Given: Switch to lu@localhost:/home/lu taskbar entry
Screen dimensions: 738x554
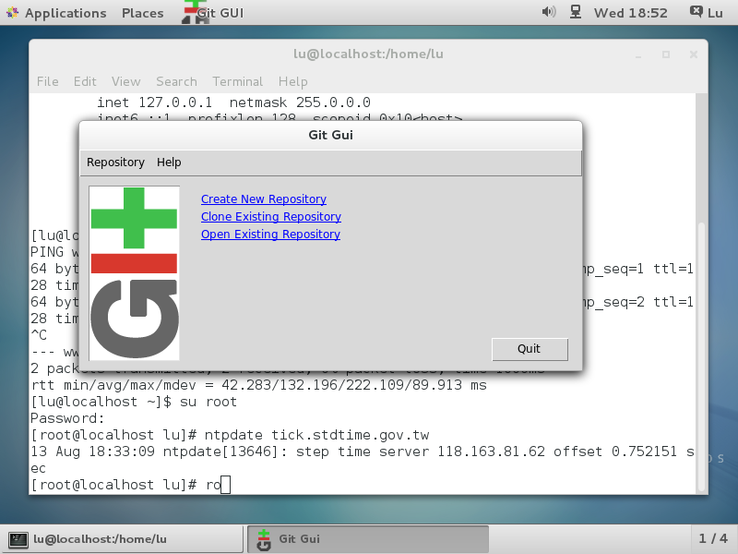Looking at the screenshot, I should click(124, 539).
